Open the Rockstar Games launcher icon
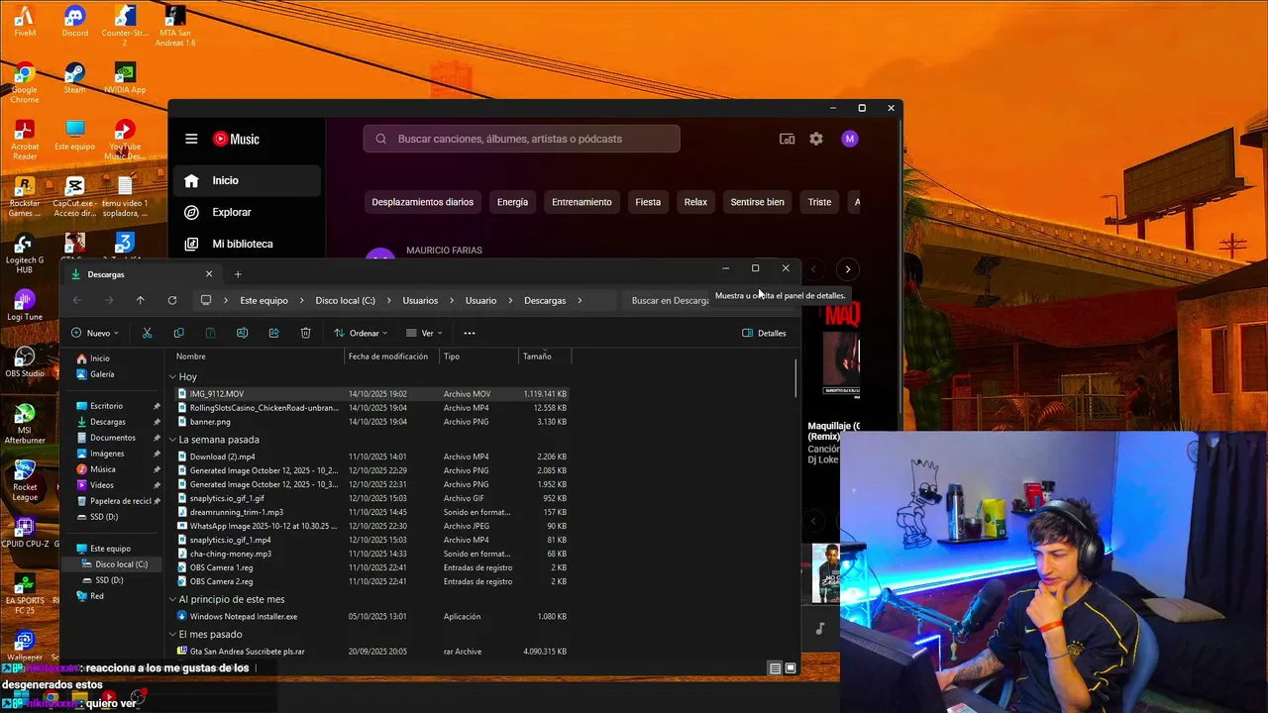Viewport: 1268px width, 713px height. click(x=25, y=196)
